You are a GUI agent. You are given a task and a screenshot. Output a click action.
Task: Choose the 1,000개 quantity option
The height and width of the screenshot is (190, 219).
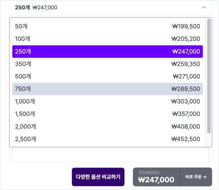(x=107, y=101)
